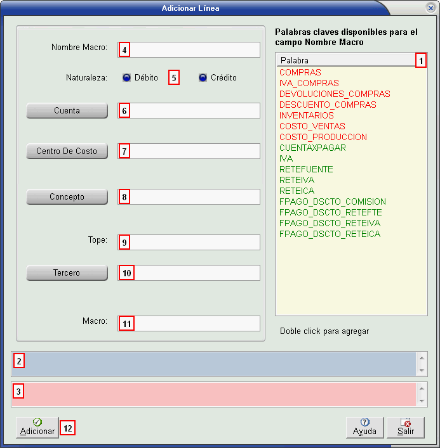Image resolution: width=440 pixels, height=448 pixels.
Task: Click the Palabra column header
Action: point(346,60)
